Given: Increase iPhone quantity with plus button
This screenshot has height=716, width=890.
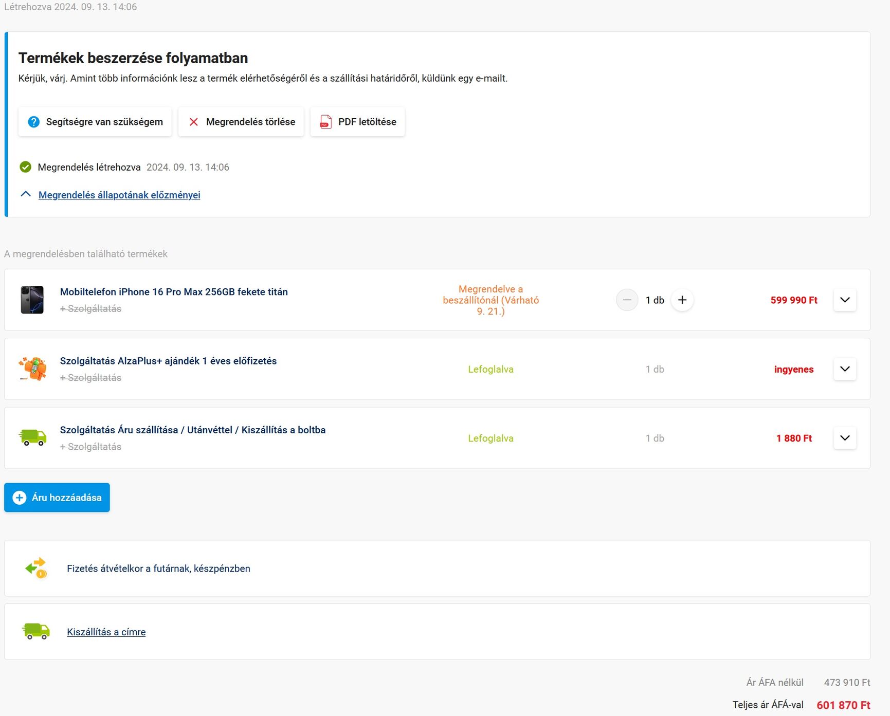Looking at the screenshot, I should tap(682, 300).
